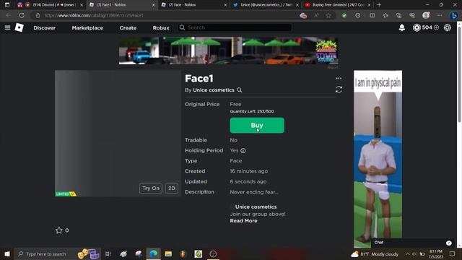This screenshot has width=462, height=260.
Task: Open the browser read aloud icon
Action: pyautogui.click(x=316, y=15)
